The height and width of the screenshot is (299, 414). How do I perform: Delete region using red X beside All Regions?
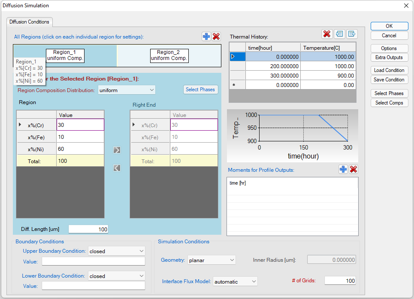click(x=216, y=37)
